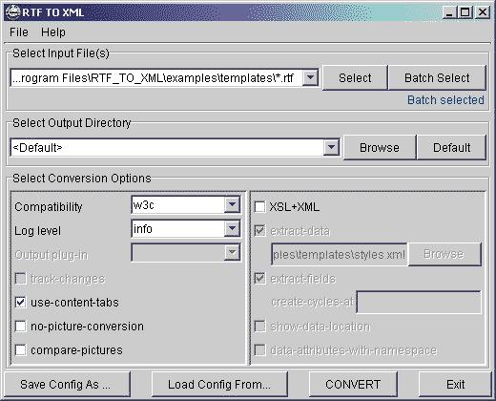The width and height of the screenshot is (496, 401).
Task: Check the XSL+XML checkbox
Action: pyautogui.click(x=259, y=207)
